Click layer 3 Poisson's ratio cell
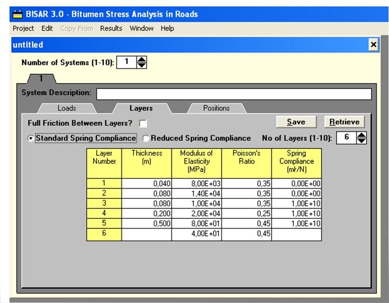Viewport: 389px width, 303px height. 247,204
